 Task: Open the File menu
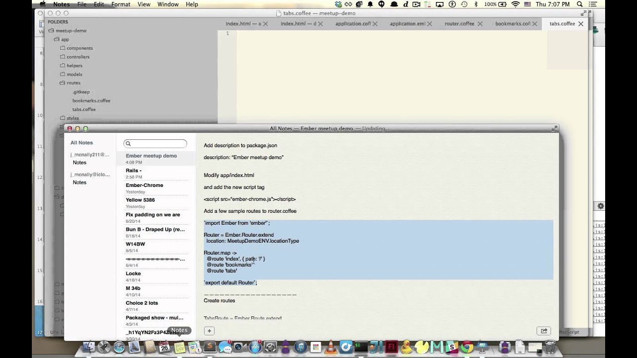[82, 4]
